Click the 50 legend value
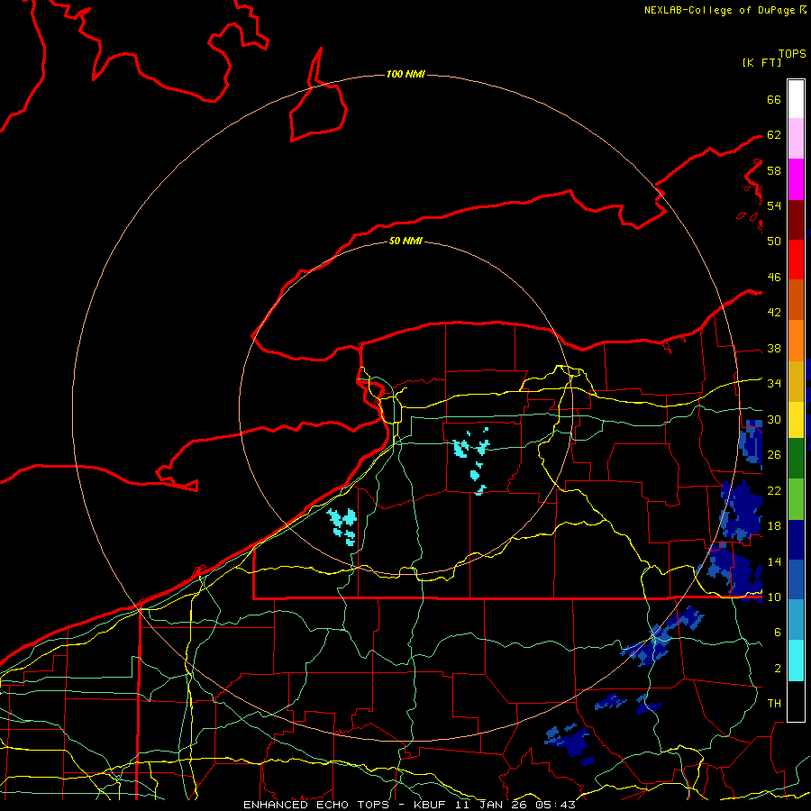The image size is (811, 811). pos(774,241)
